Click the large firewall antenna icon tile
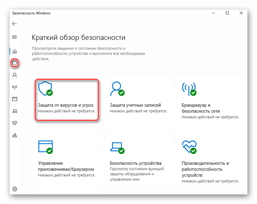Screen dimensions: 257x204 point(189,89)
